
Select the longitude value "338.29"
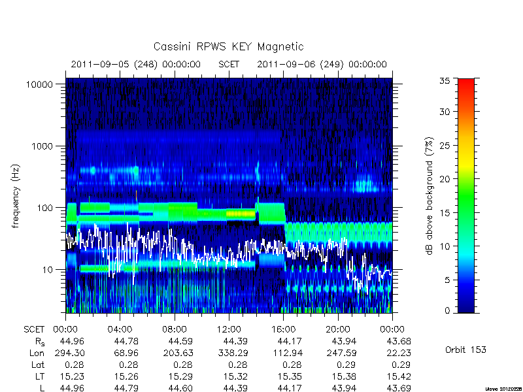(x=233, y=353)
